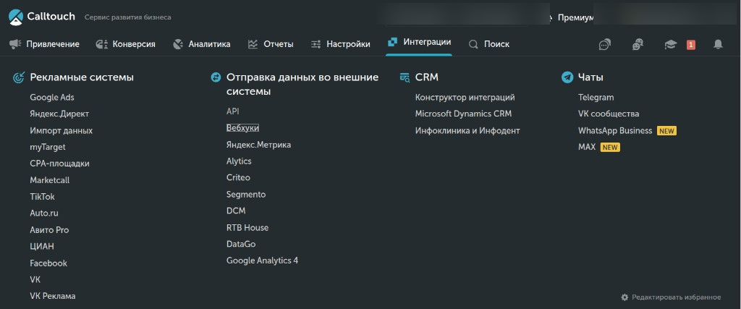Click gear icon near Редактировать избранное
This screenshot has width=741, height=309.
pyautogui.click(x=624, y=297)
